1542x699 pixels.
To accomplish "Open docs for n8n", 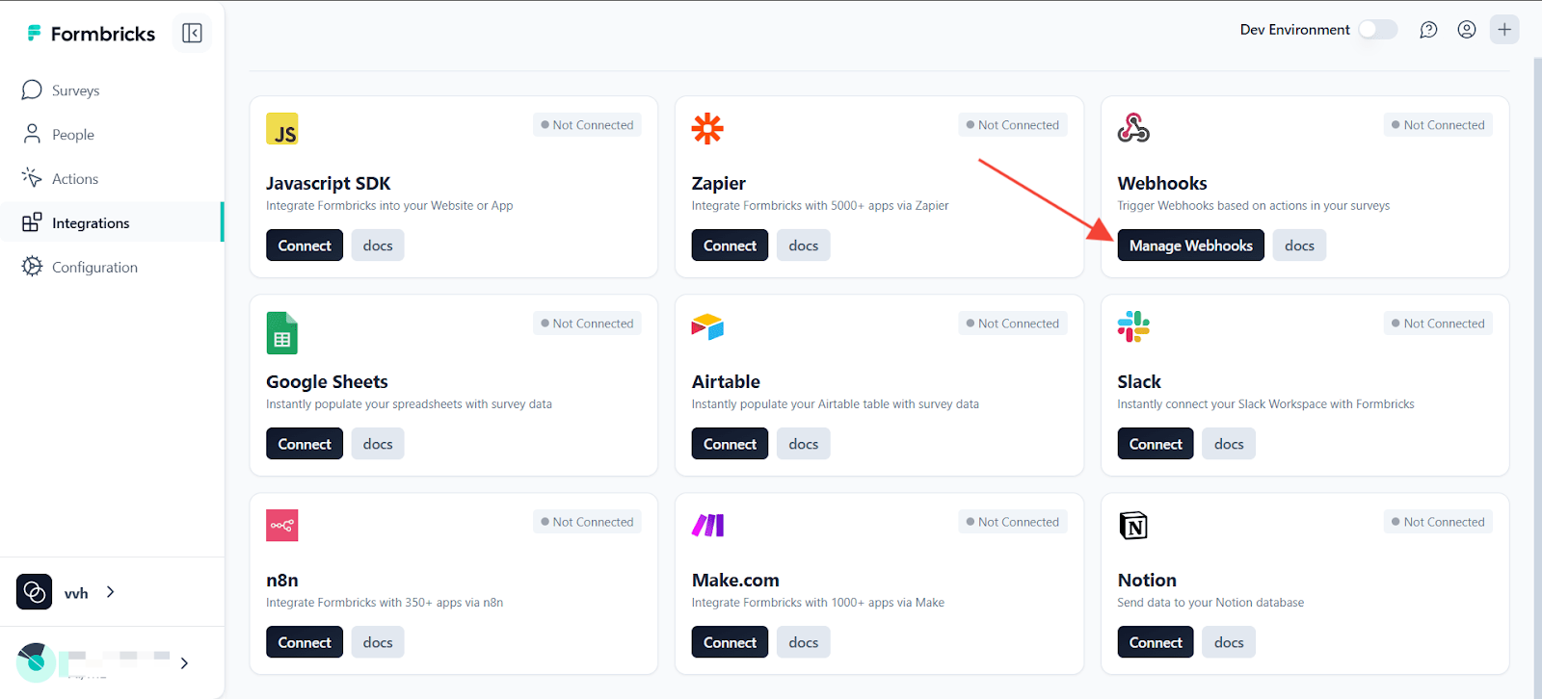I will pyautogui.click(x=378, y=642).
